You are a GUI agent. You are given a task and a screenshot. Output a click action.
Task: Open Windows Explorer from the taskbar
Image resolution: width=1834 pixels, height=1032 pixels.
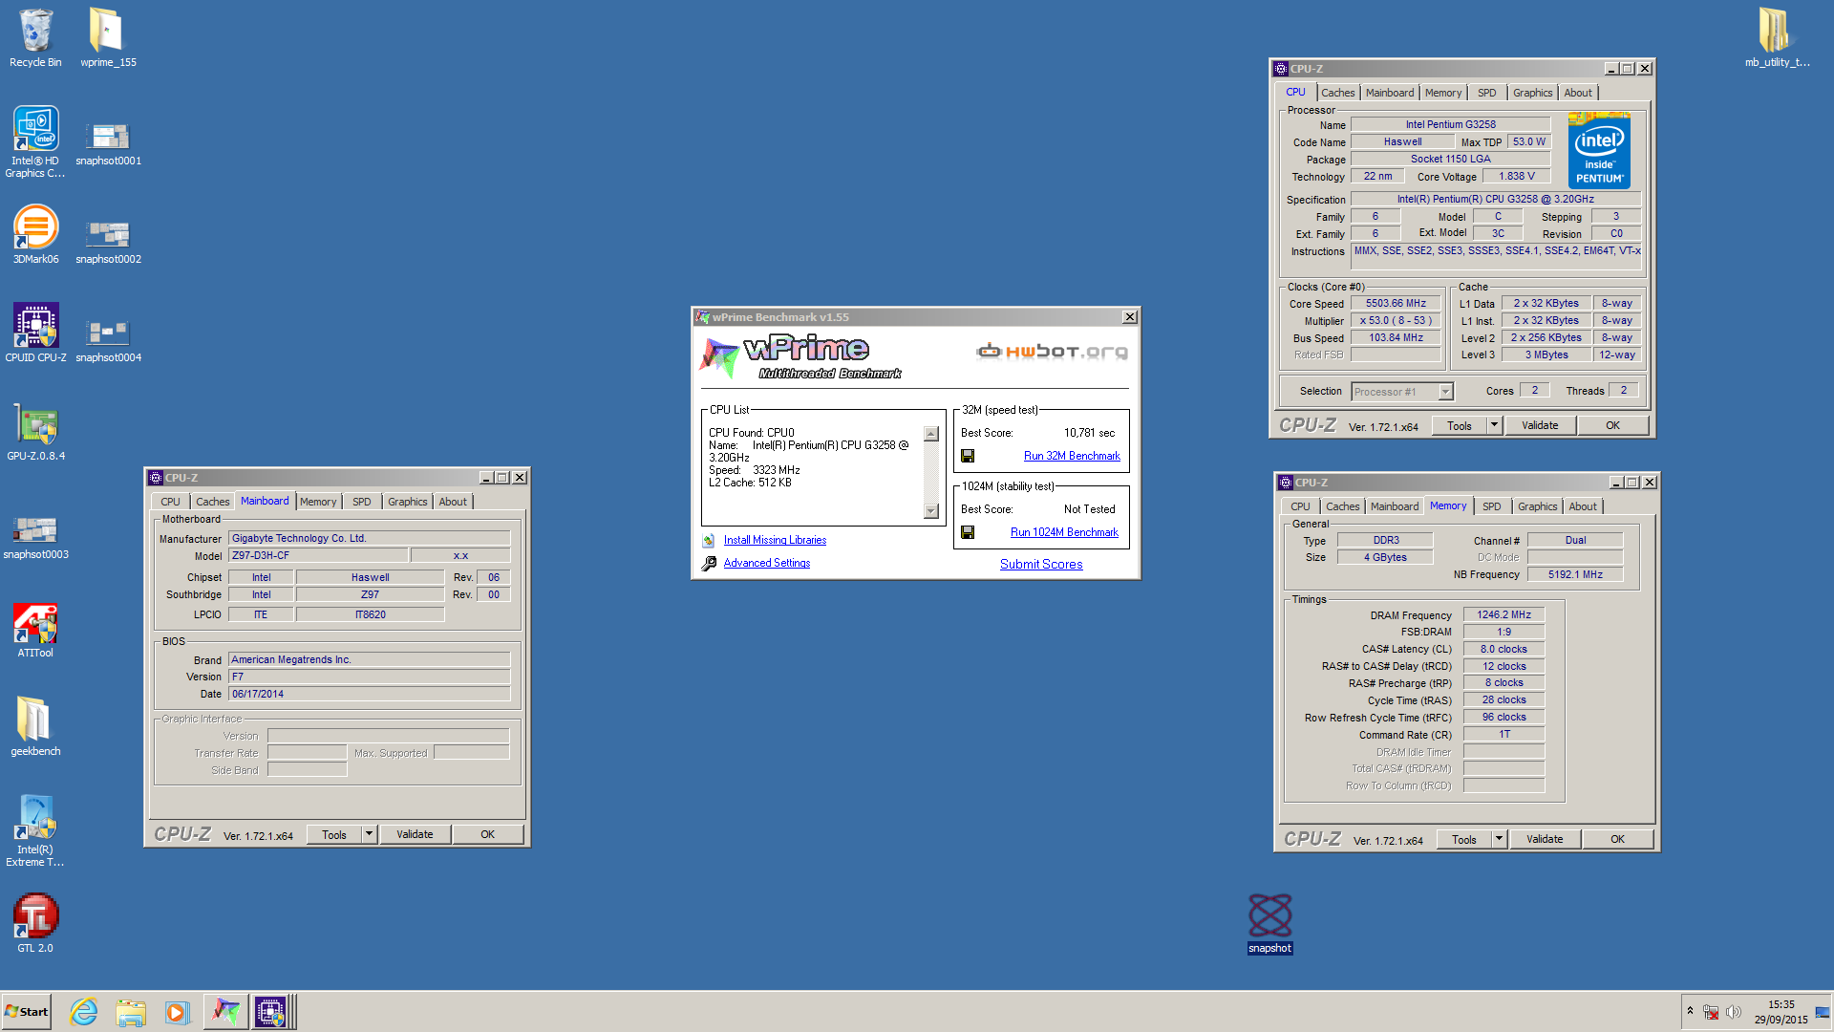click(131, 1012)
